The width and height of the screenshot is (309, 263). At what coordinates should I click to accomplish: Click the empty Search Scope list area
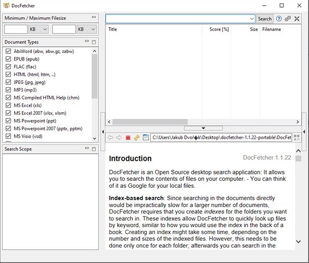50,202
